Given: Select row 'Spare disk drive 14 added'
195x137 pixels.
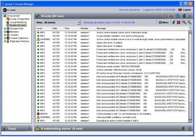Looking at the screenshot, I should (112, 46).
